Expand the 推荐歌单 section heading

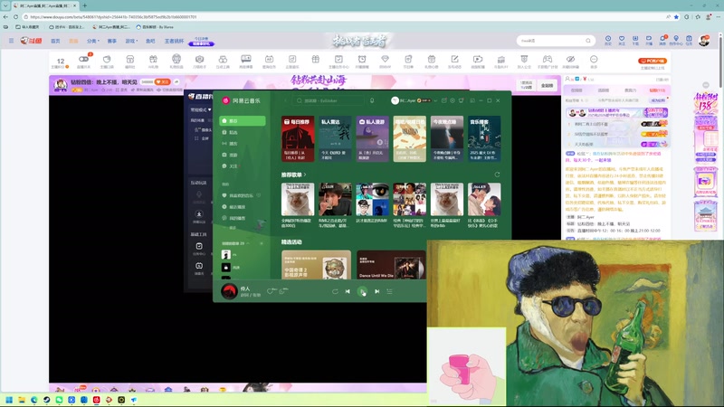pos(293,175)
